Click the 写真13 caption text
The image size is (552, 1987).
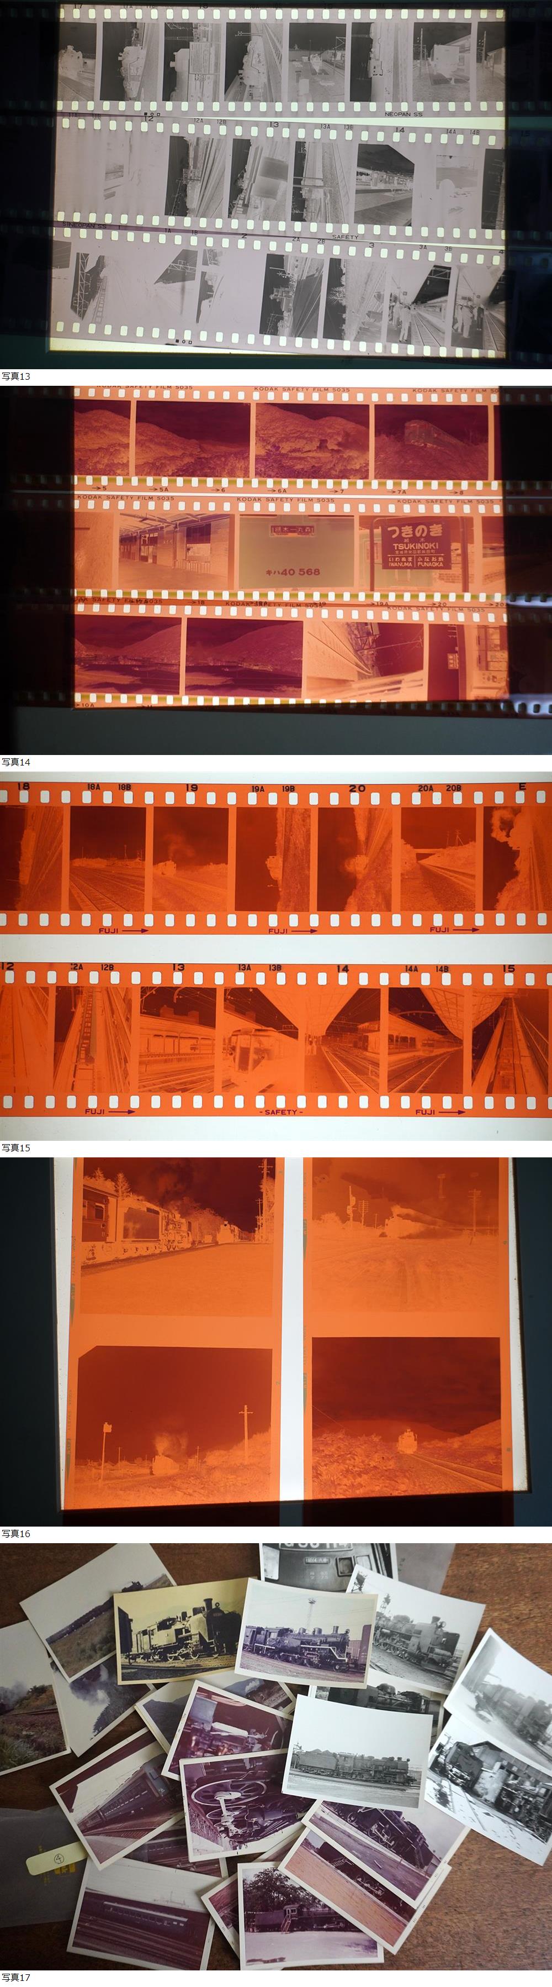click(15, 376)
